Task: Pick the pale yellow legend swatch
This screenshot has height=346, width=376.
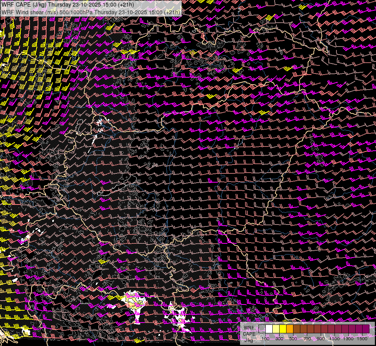Action: (276, 329)
